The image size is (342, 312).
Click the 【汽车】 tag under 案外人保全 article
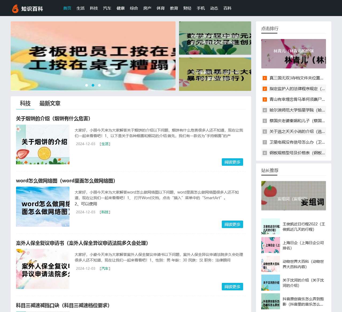pyautogui.click(x=105, y=268)
